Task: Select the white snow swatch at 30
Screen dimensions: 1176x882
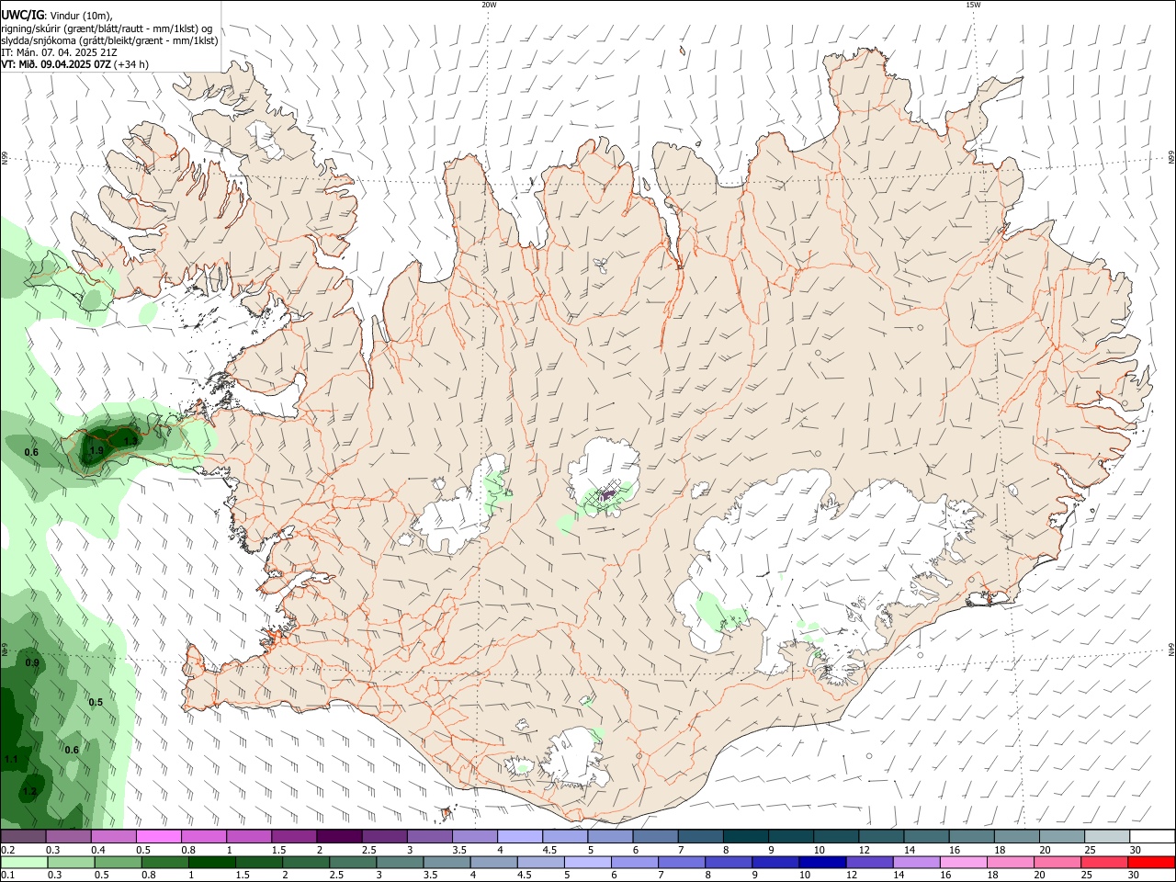Action: [x=1151, y=837]
